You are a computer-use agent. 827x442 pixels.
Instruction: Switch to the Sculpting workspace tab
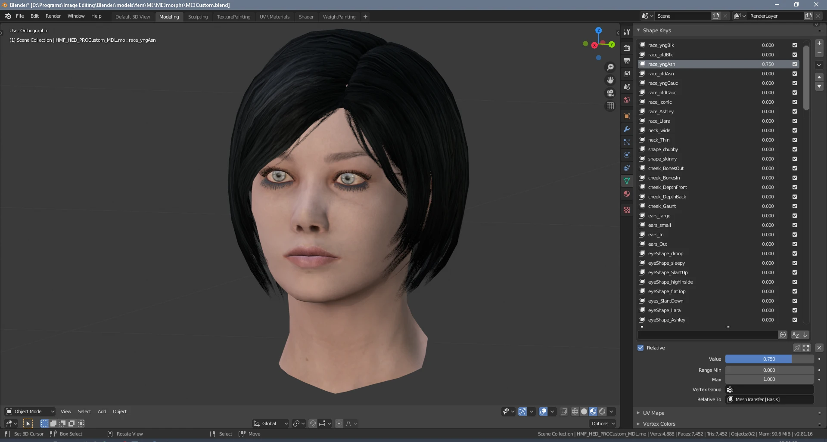coord(198,17)
